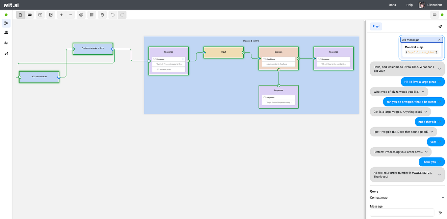The height and width of the screenshot is (219, 447).
Task: Select the flow composer icon in left sidebar
Action: coord(6,23)
